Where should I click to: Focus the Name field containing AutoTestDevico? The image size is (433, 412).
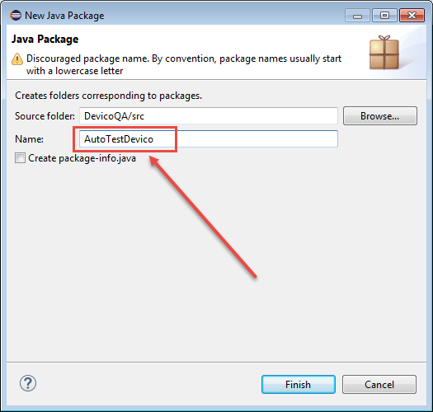pos(209,138)
